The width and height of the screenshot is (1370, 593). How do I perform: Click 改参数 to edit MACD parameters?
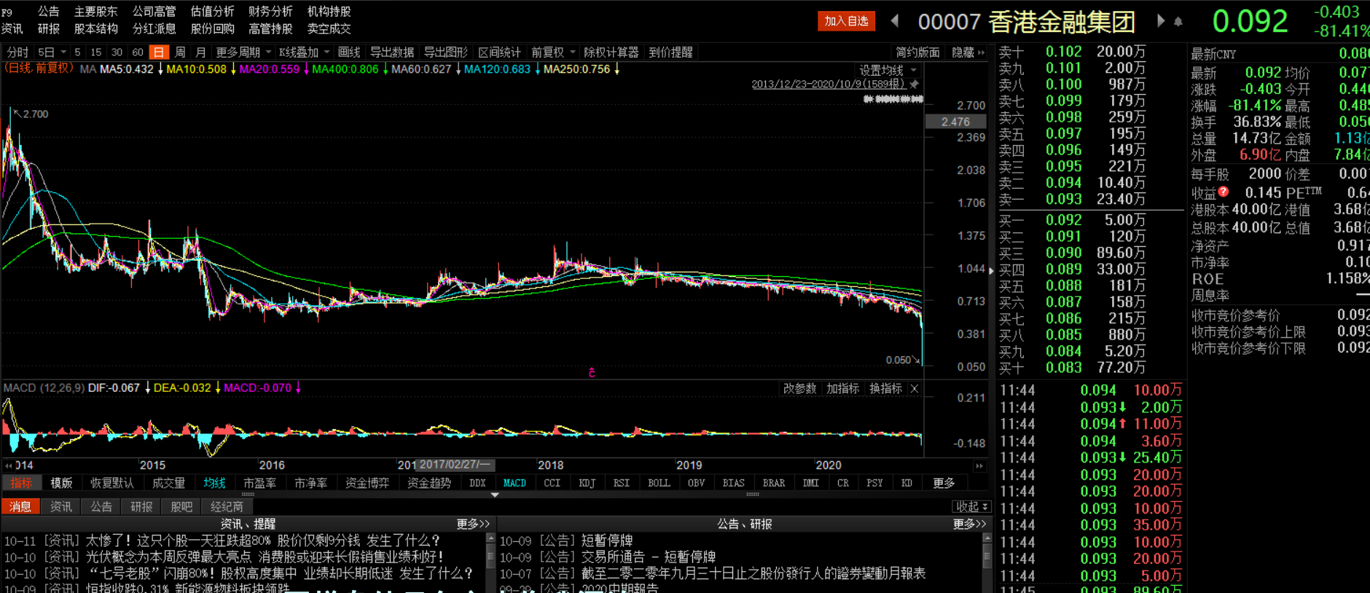coord(799,389)
